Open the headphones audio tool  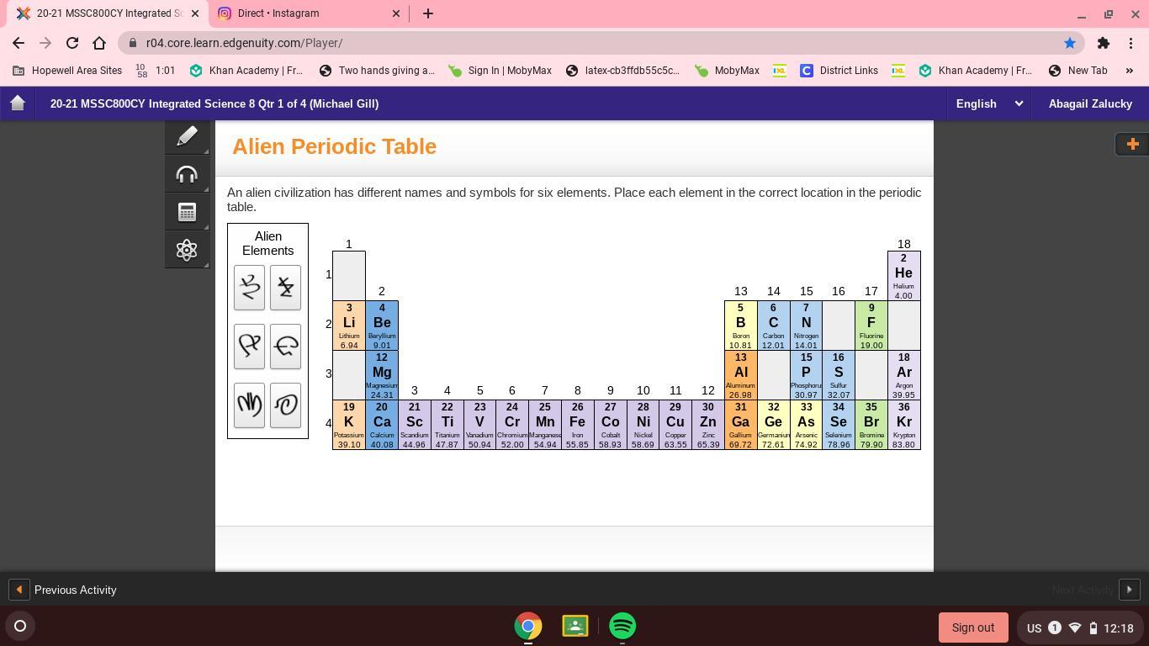click(x=187, y=174)
